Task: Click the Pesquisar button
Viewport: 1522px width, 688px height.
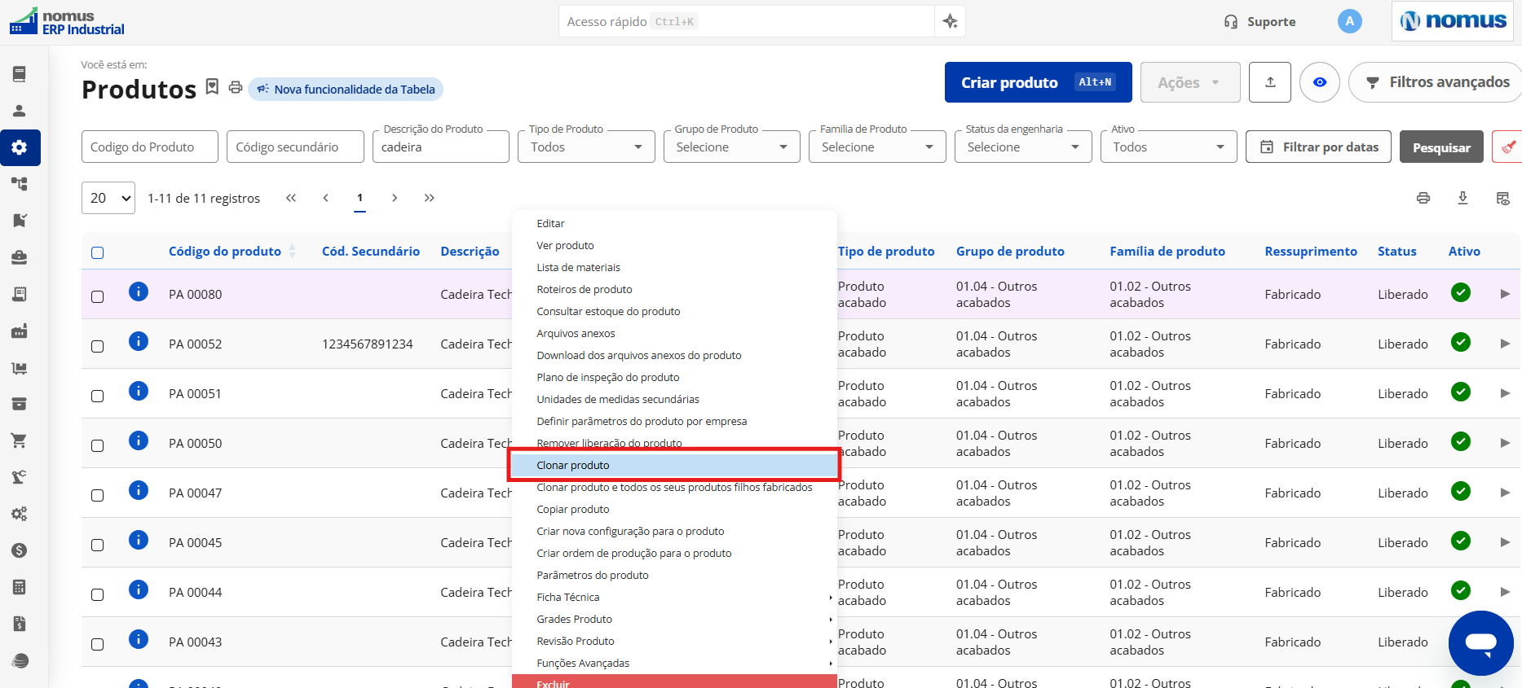Action: pos(1441,147)
